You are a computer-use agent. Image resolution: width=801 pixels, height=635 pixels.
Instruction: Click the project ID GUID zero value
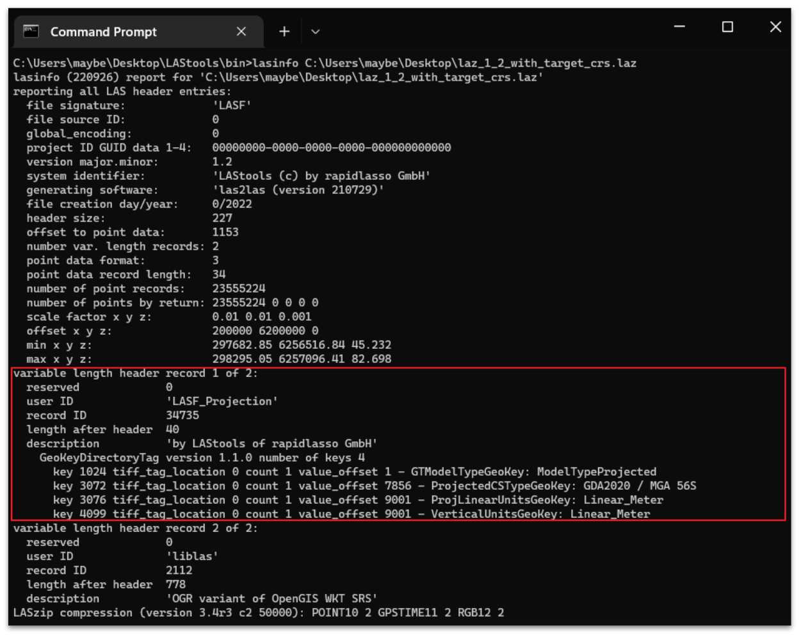pos(332,148)
